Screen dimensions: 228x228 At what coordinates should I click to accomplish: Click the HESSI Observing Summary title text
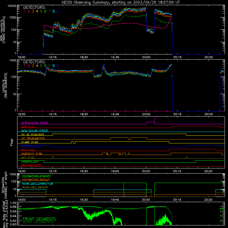(121, 2)
